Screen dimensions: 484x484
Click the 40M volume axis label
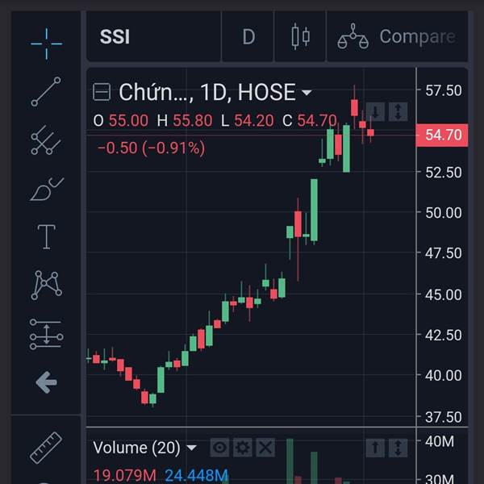(x=440, y=442)
